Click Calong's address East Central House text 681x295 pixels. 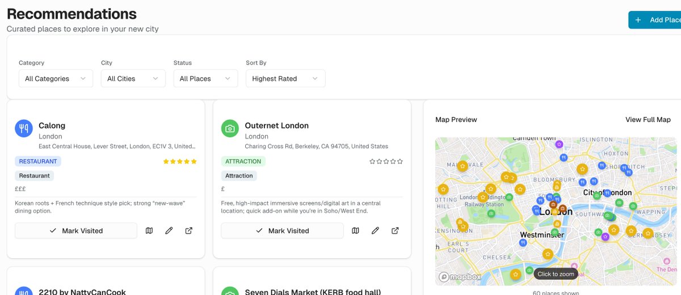tap(117, 146)
